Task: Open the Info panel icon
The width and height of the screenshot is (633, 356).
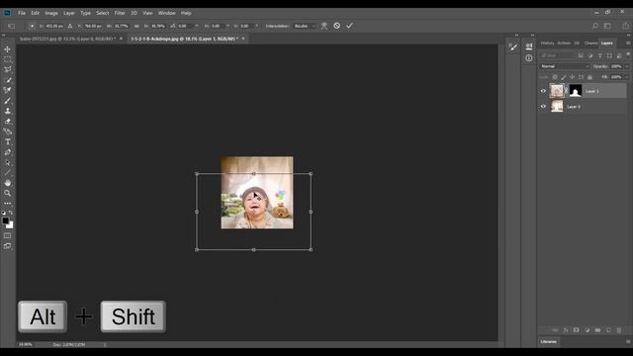Action: 529,58
